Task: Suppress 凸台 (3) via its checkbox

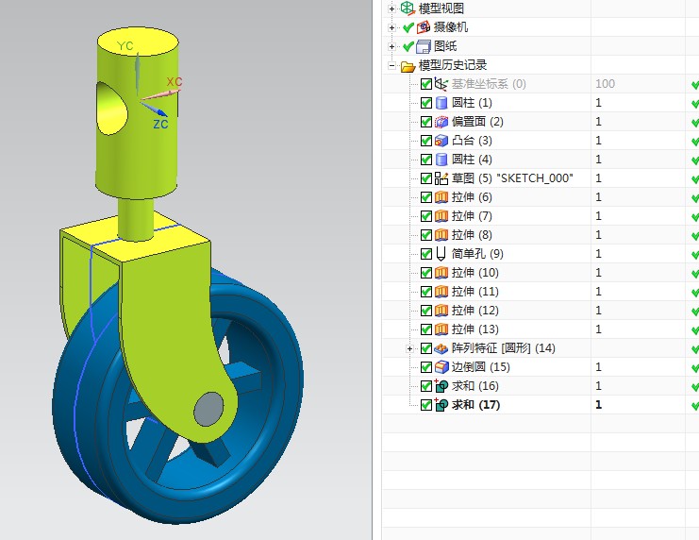Action: [x=426, y=141]
